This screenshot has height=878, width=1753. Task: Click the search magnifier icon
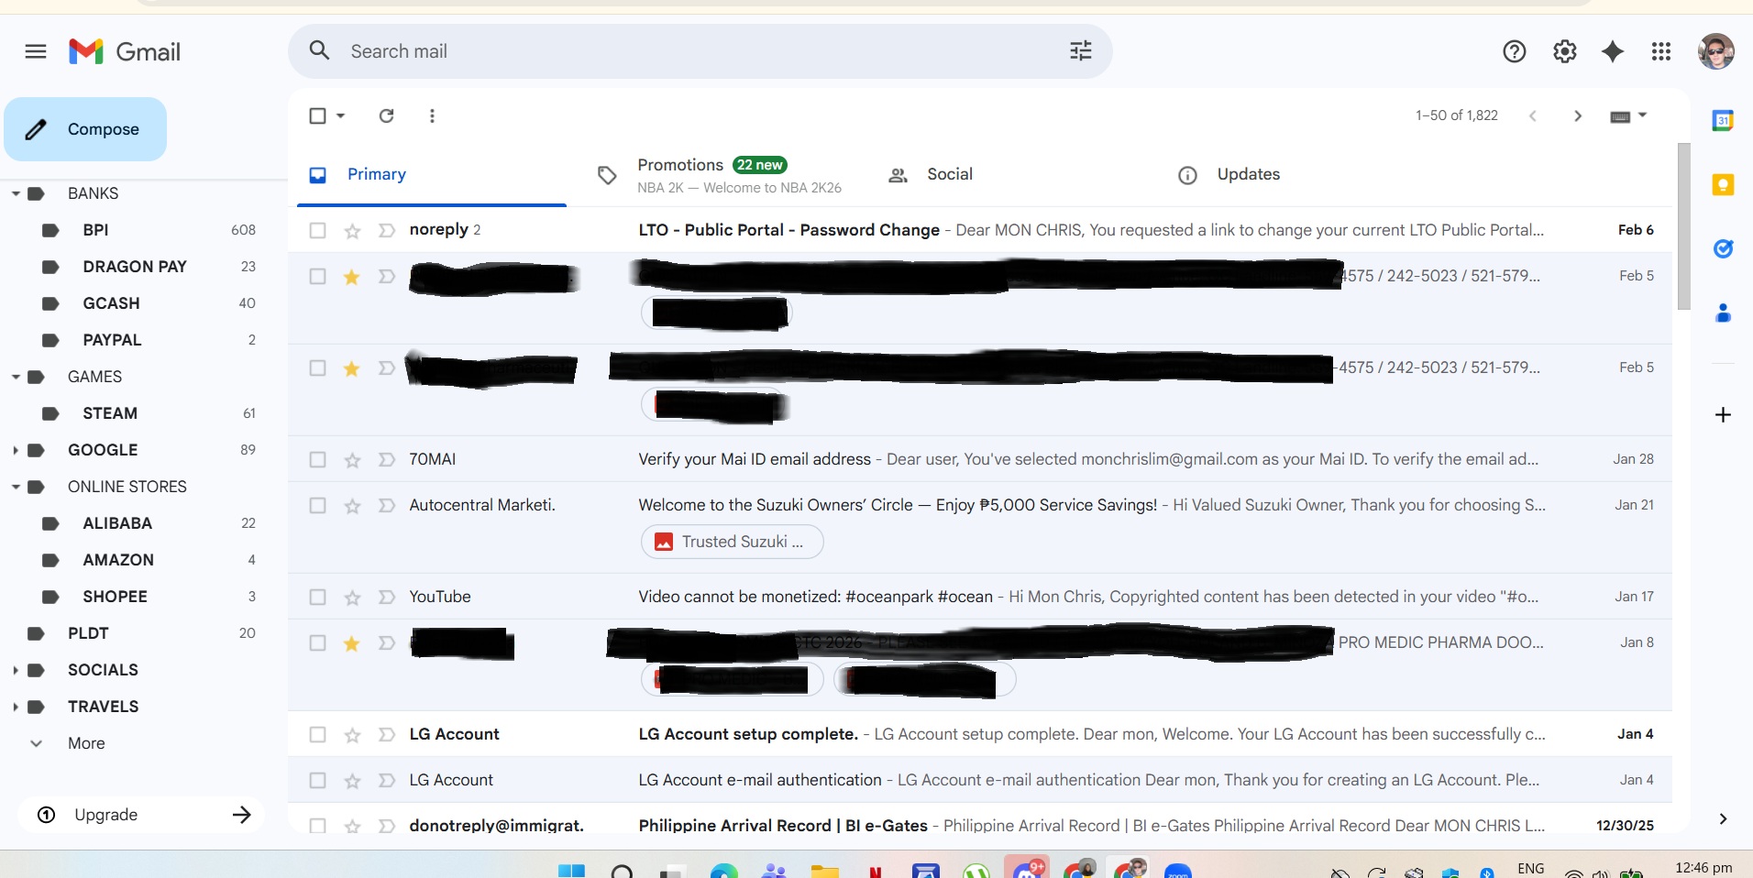coord(319,50)
